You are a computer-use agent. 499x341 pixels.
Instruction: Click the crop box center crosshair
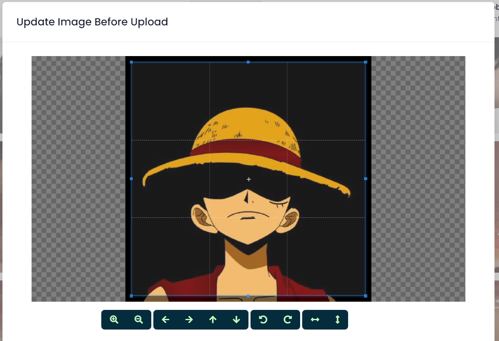248,179
